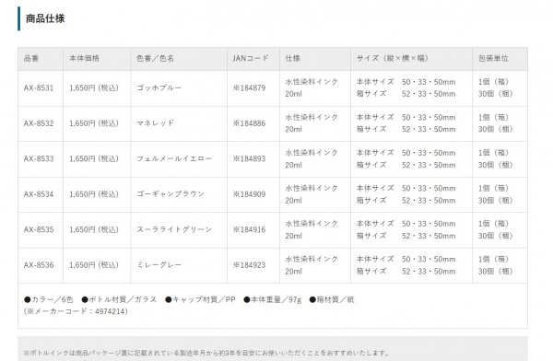Click color name ゴッホブルー
This screenshot has width=553, height=361.
coord(159,87)
